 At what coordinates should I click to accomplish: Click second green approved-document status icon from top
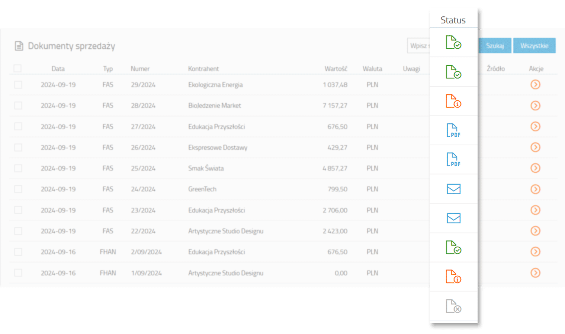453,72
